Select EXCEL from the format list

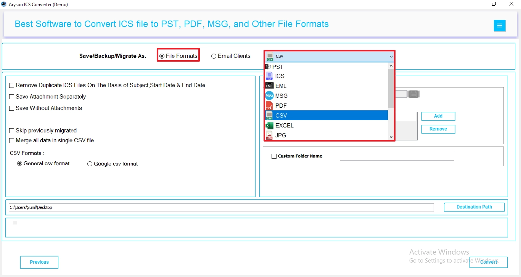(x=326, y=126)
